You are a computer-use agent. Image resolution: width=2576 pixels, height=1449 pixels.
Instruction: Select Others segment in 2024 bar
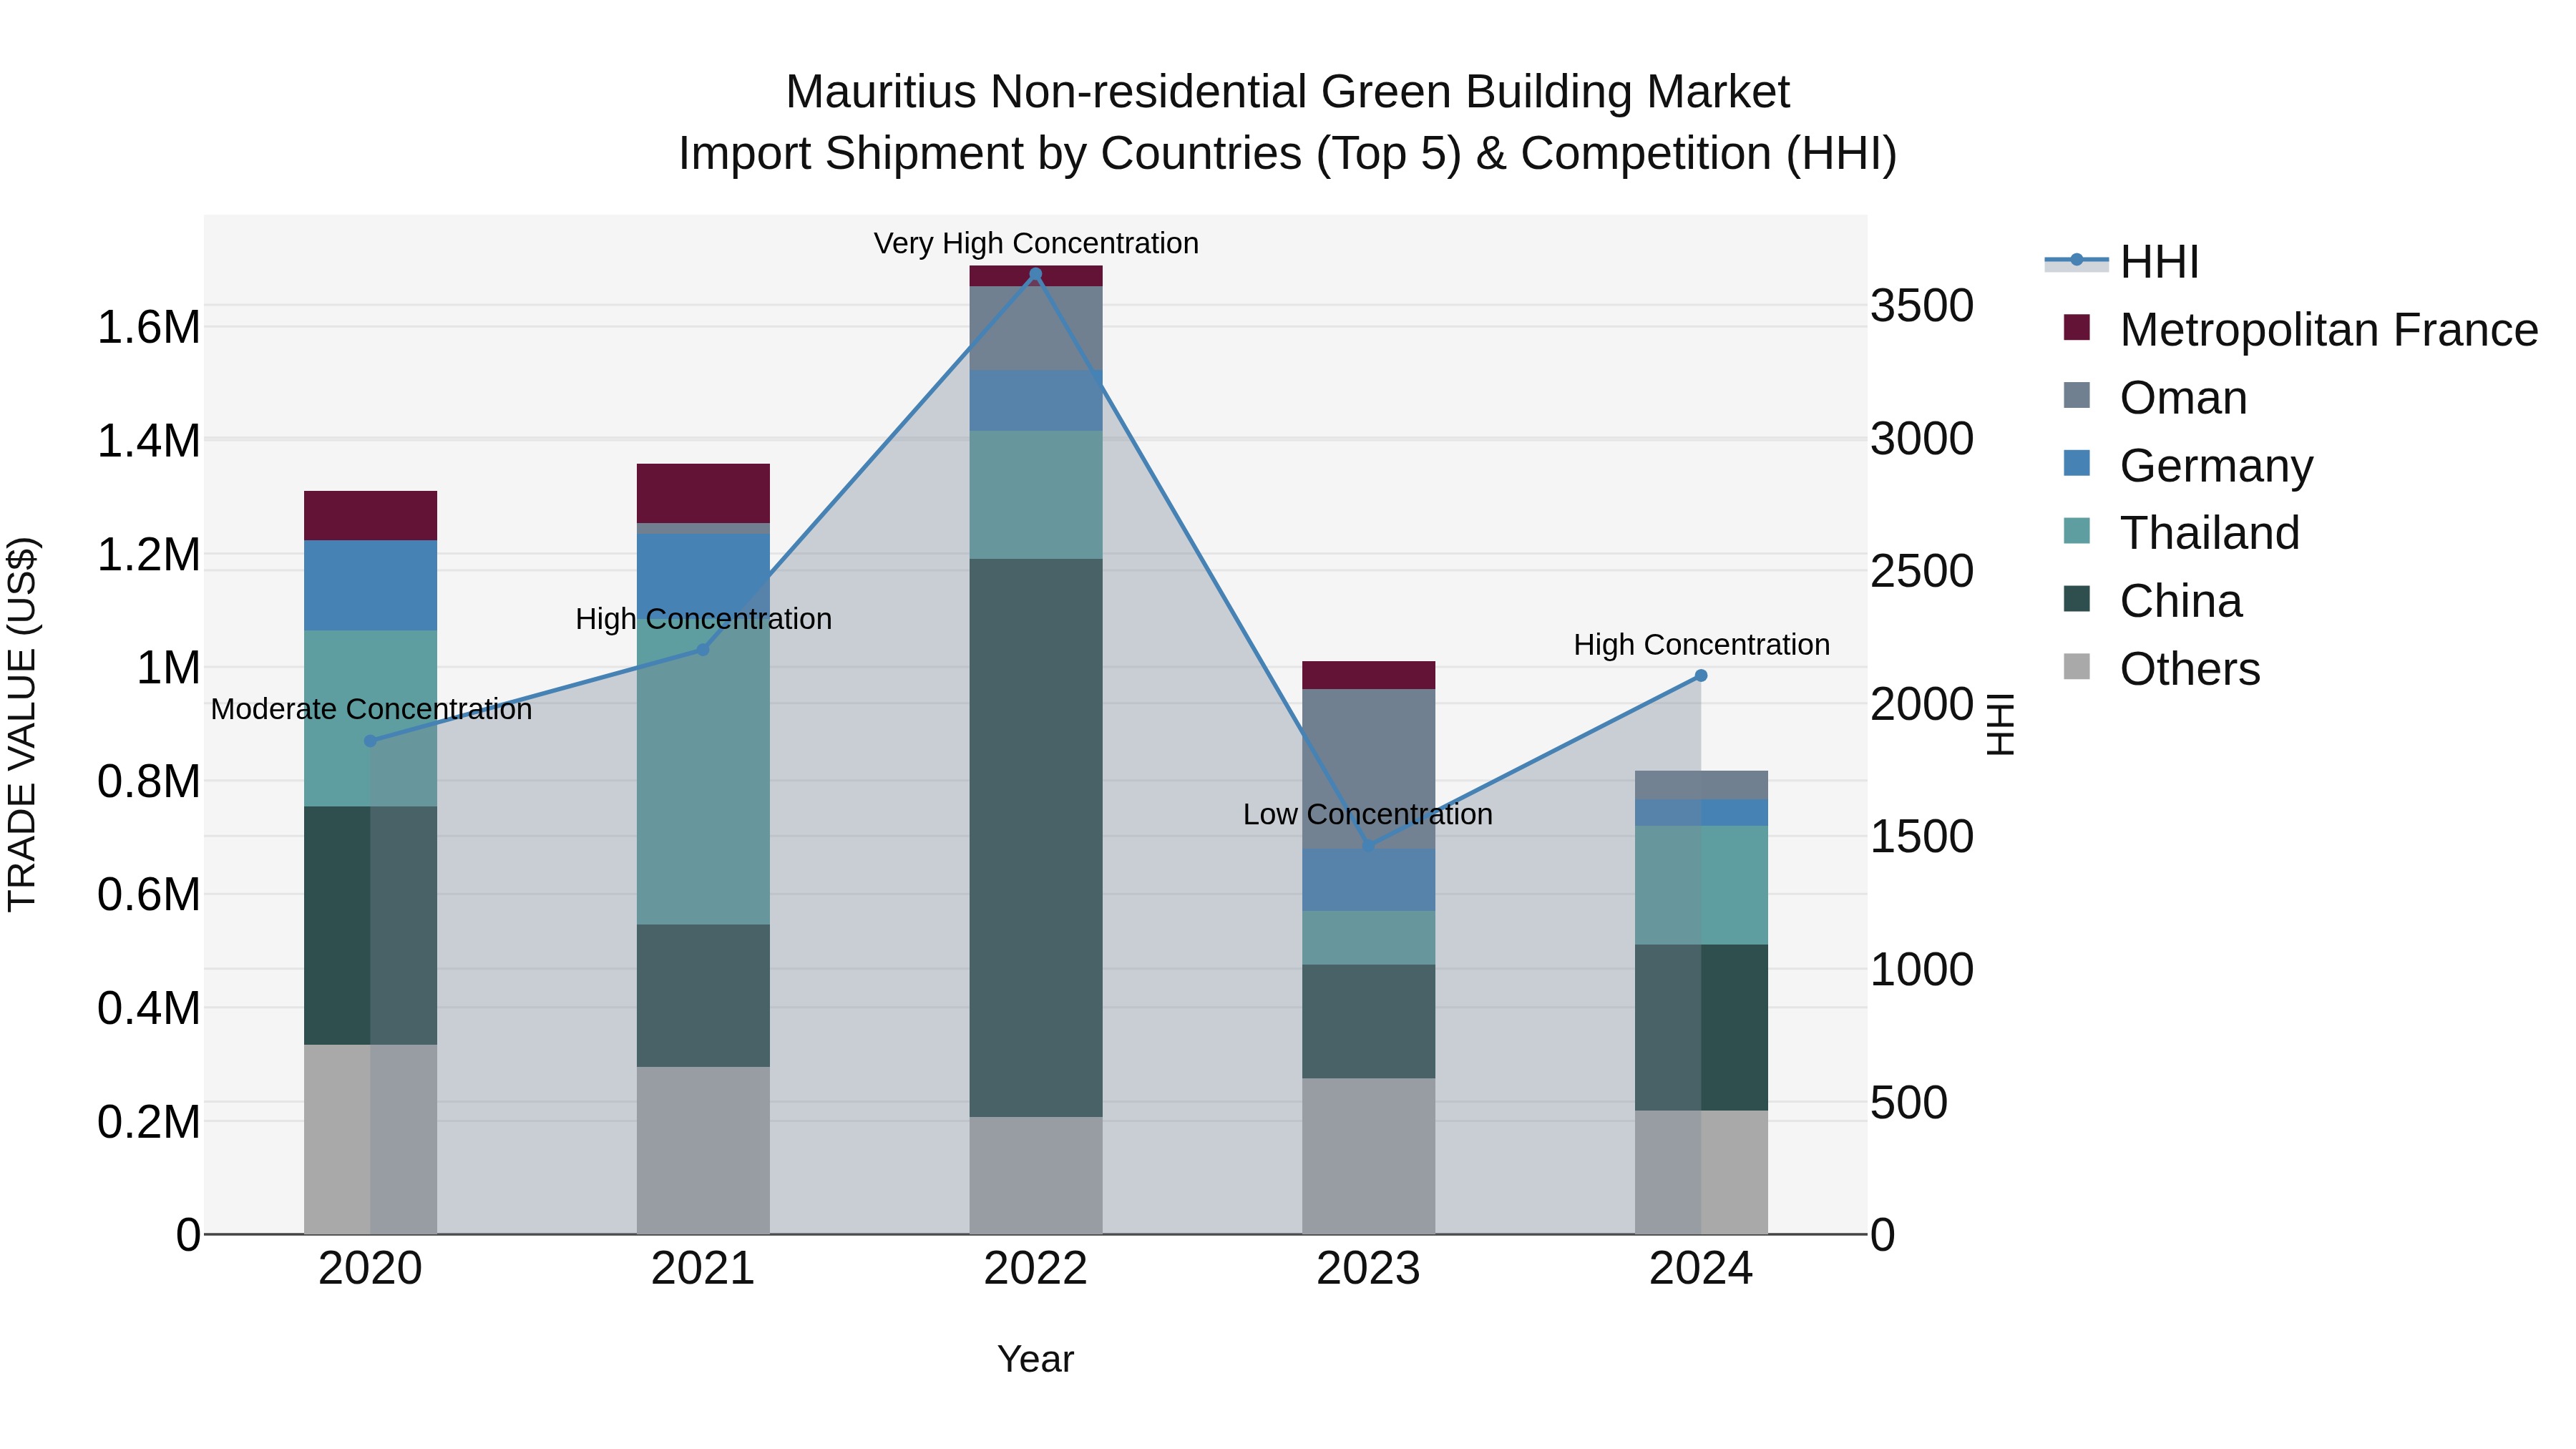(x=1701, y=1172)
